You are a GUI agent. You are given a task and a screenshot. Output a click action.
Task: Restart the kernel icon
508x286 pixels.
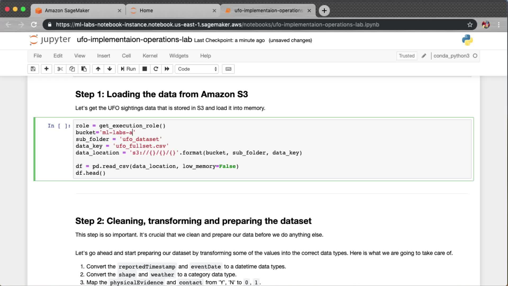(156, 69)
